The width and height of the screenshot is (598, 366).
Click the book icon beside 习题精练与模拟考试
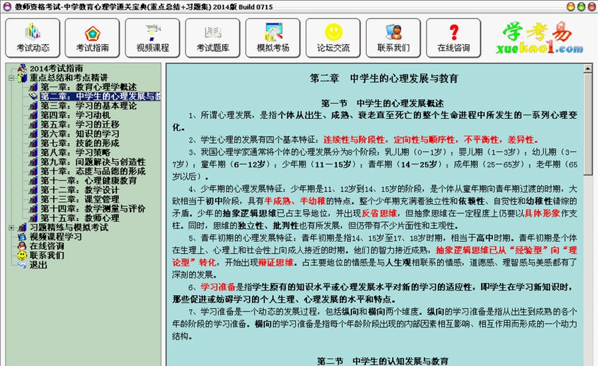(22, 227)
